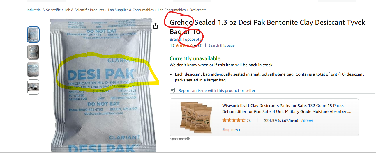The image size is (376, 153).
Task: Select the second product thumbnail
Action: click(x=33, y=52)
